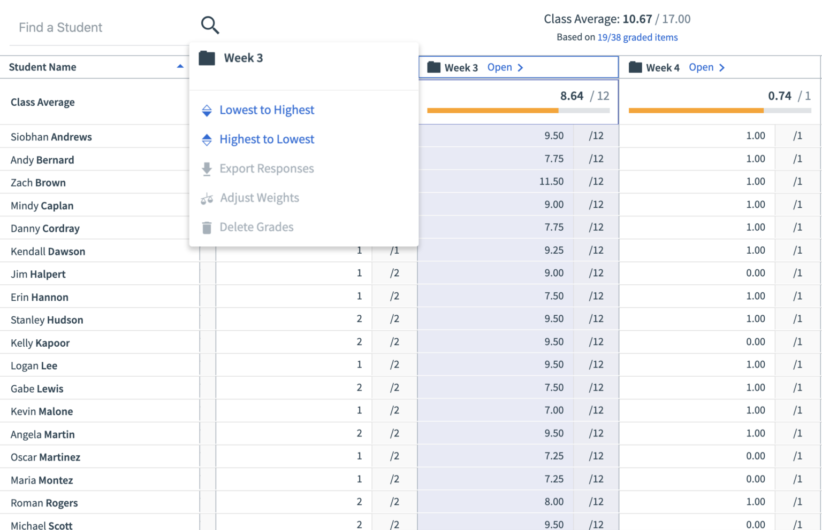Click the Adjust Weights scale icon

tap(207, 199)
